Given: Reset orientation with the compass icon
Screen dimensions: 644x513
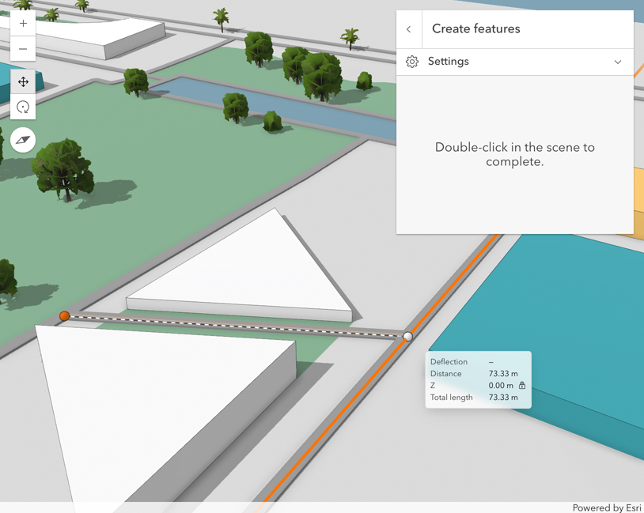Looking at the screenshot, I should [22, 139].
